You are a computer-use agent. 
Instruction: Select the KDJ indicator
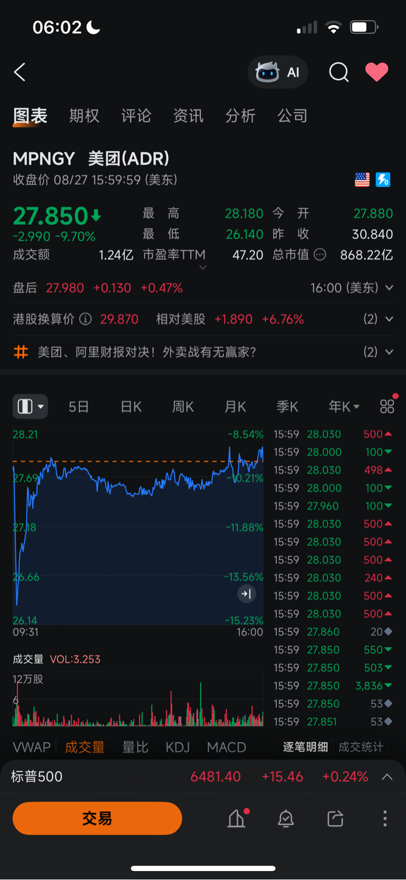click(178, 747)
